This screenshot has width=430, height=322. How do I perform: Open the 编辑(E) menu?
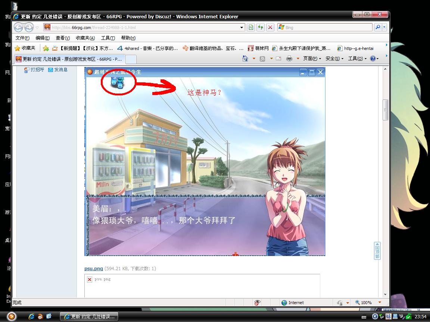tap(43, 38)
